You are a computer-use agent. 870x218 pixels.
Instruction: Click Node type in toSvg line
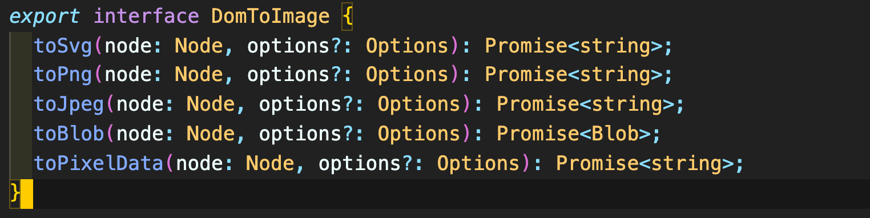198,46
